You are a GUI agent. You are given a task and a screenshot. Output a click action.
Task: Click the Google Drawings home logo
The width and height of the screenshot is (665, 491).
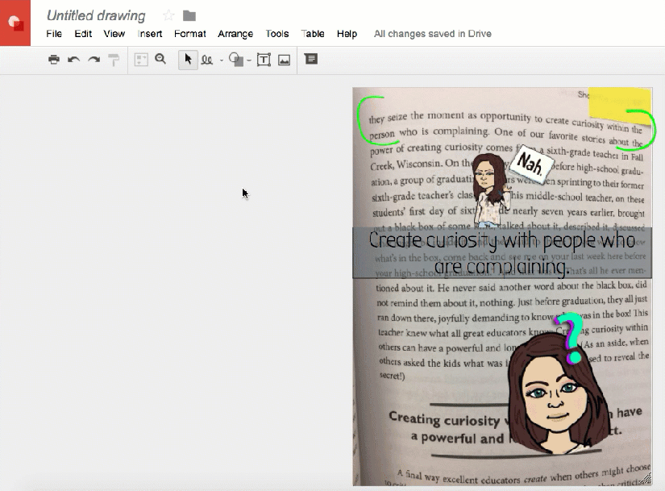[15, 23]
